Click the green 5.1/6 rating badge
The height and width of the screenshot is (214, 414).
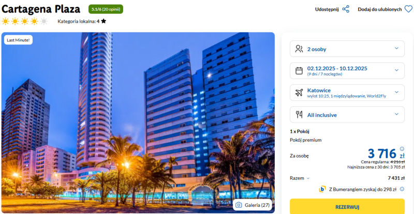[x=106, y=9]
